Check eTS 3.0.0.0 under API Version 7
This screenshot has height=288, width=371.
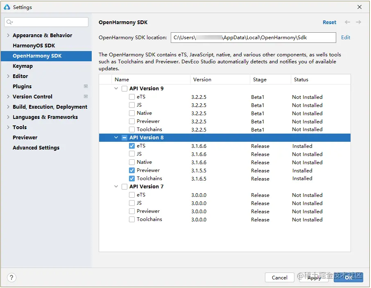[132, 195]
